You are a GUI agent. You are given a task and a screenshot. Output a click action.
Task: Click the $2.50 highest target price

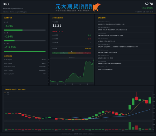tap(90, 35)
